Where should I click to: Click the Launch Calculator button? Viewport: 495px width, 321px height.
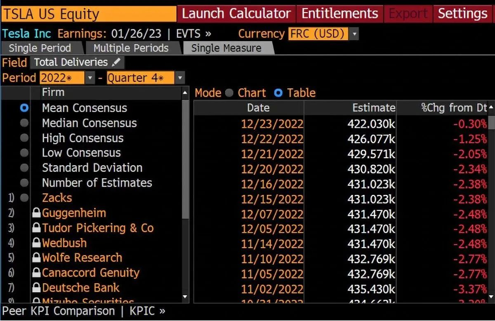236,13
